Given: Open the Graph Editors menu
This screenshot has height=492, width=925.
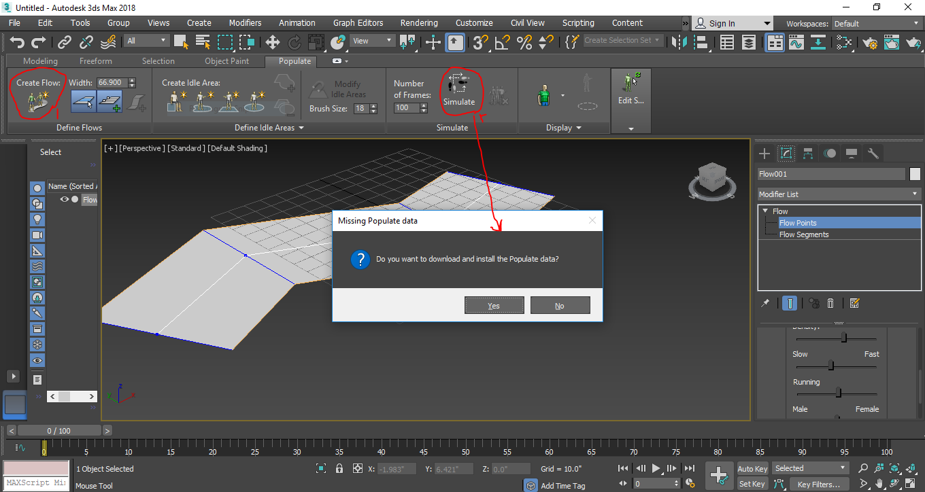Looking at the screenshot, I should (x=358, y=23).
